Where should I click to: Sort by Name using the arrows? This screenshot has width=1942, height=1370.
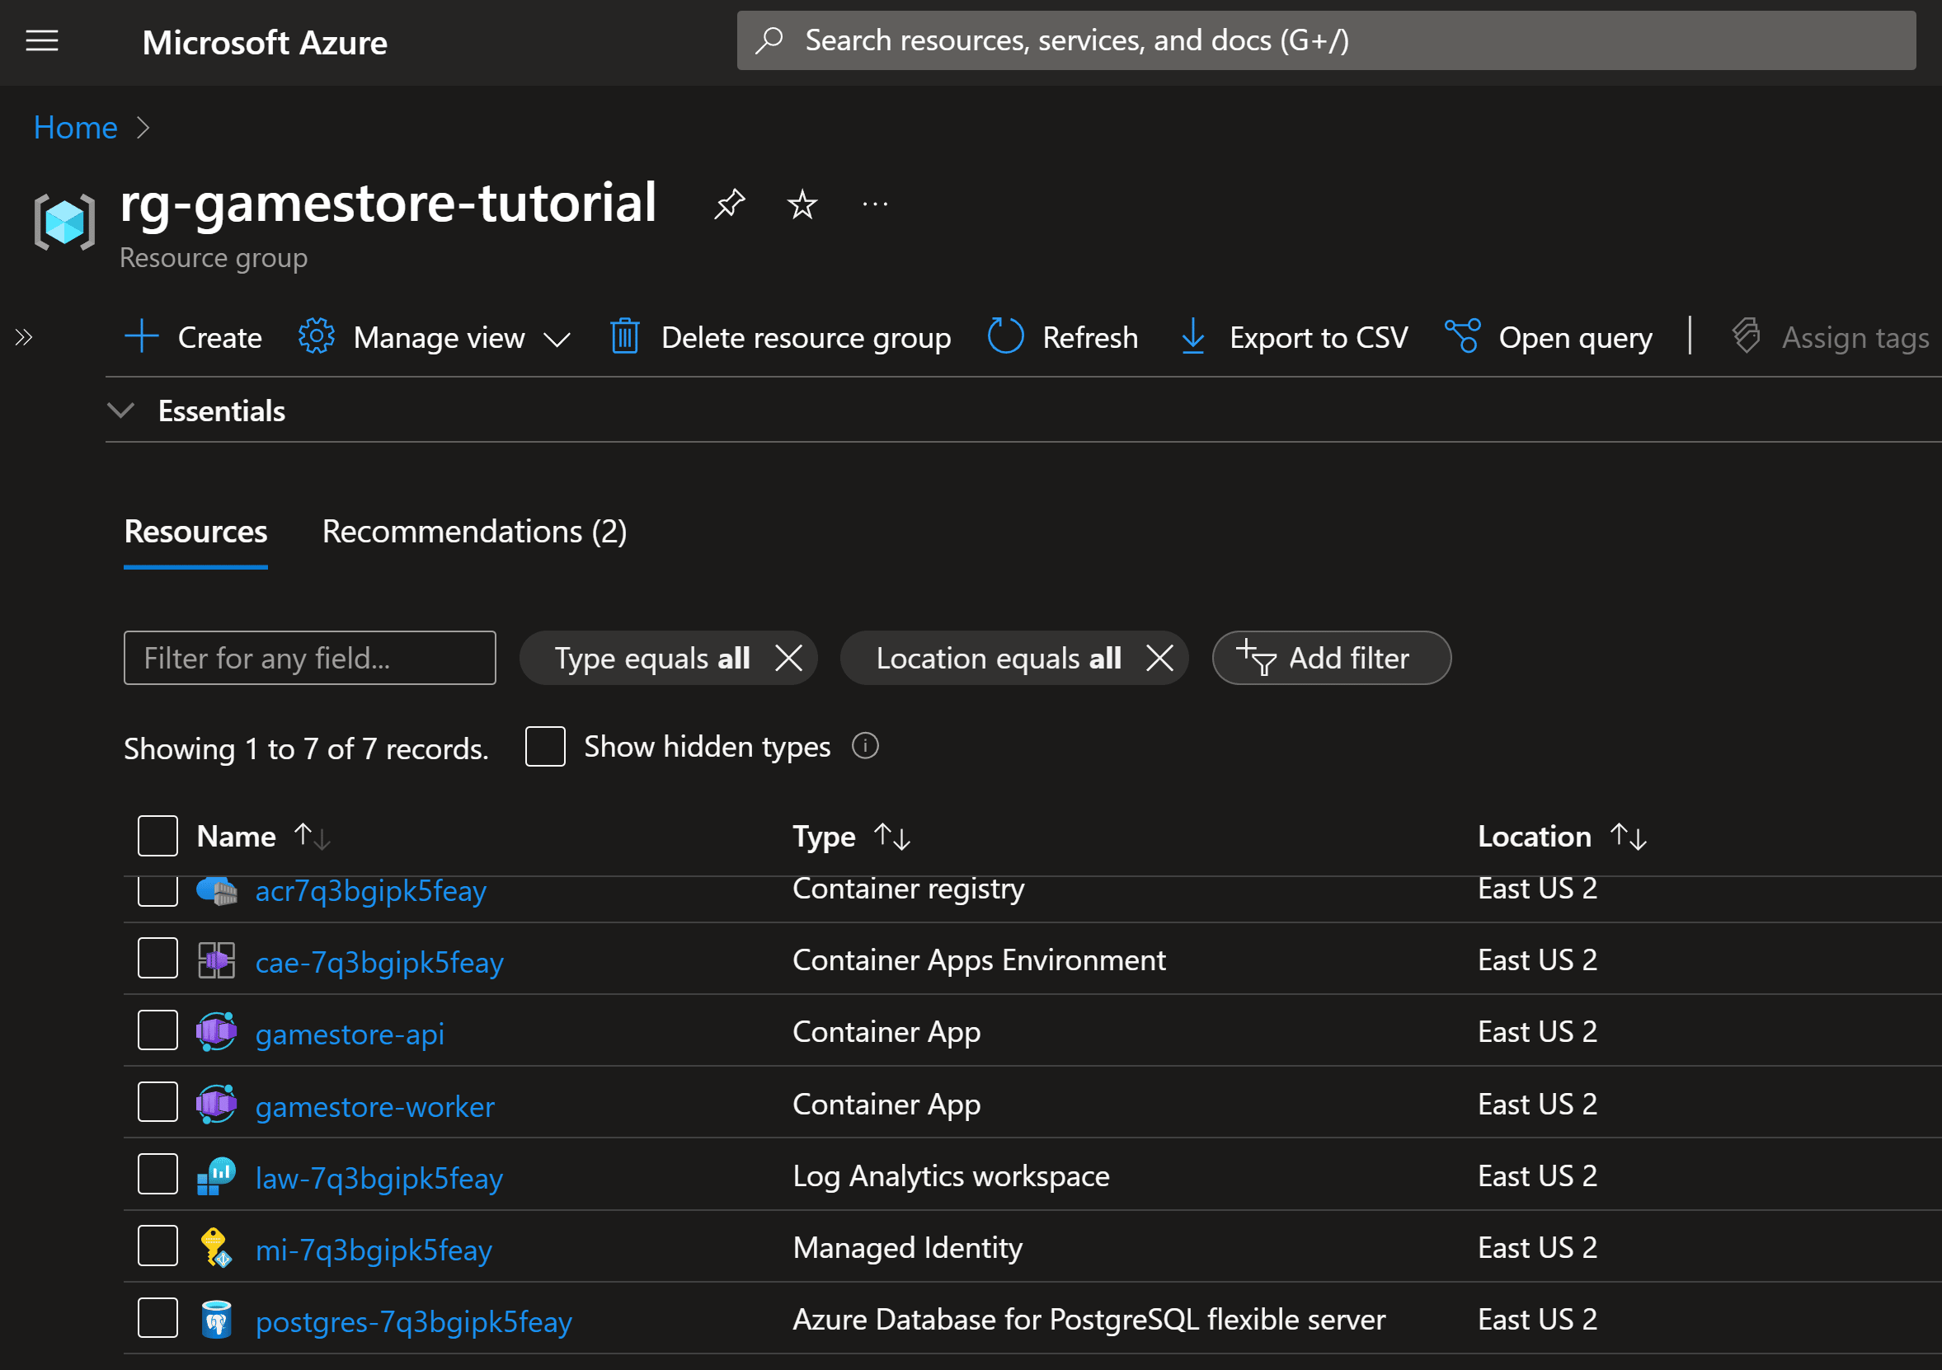(312, 837)
